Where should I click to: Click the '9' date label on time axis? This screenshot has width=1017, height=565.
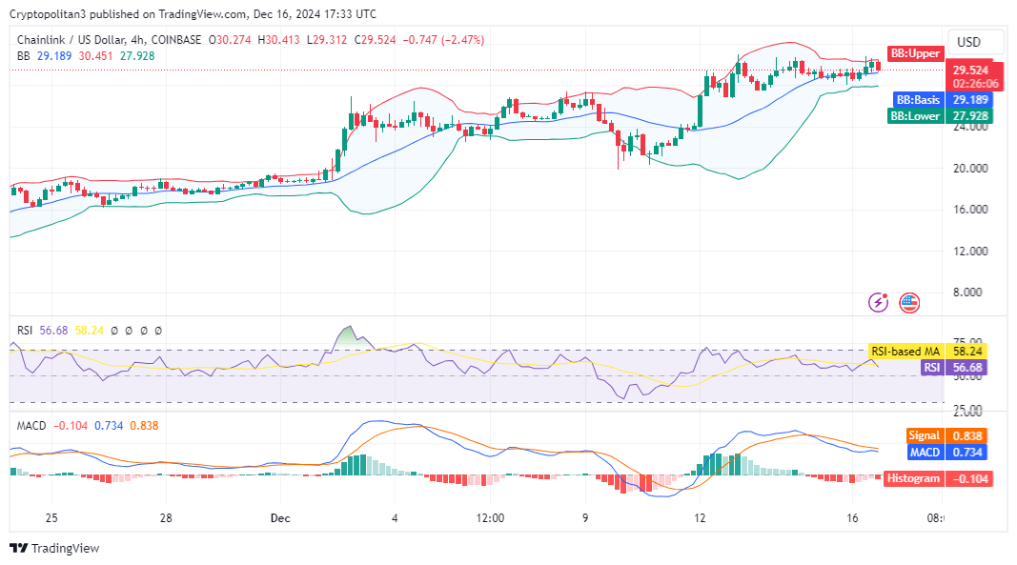(x=585, y=517)
